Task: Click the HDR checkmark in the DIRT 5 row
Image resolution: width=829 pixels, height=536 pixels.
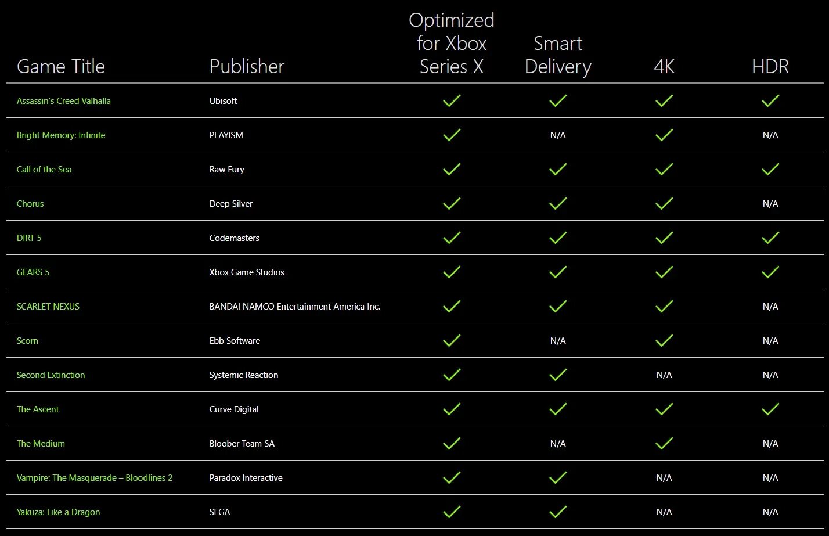Action: (x=770, y=238)
